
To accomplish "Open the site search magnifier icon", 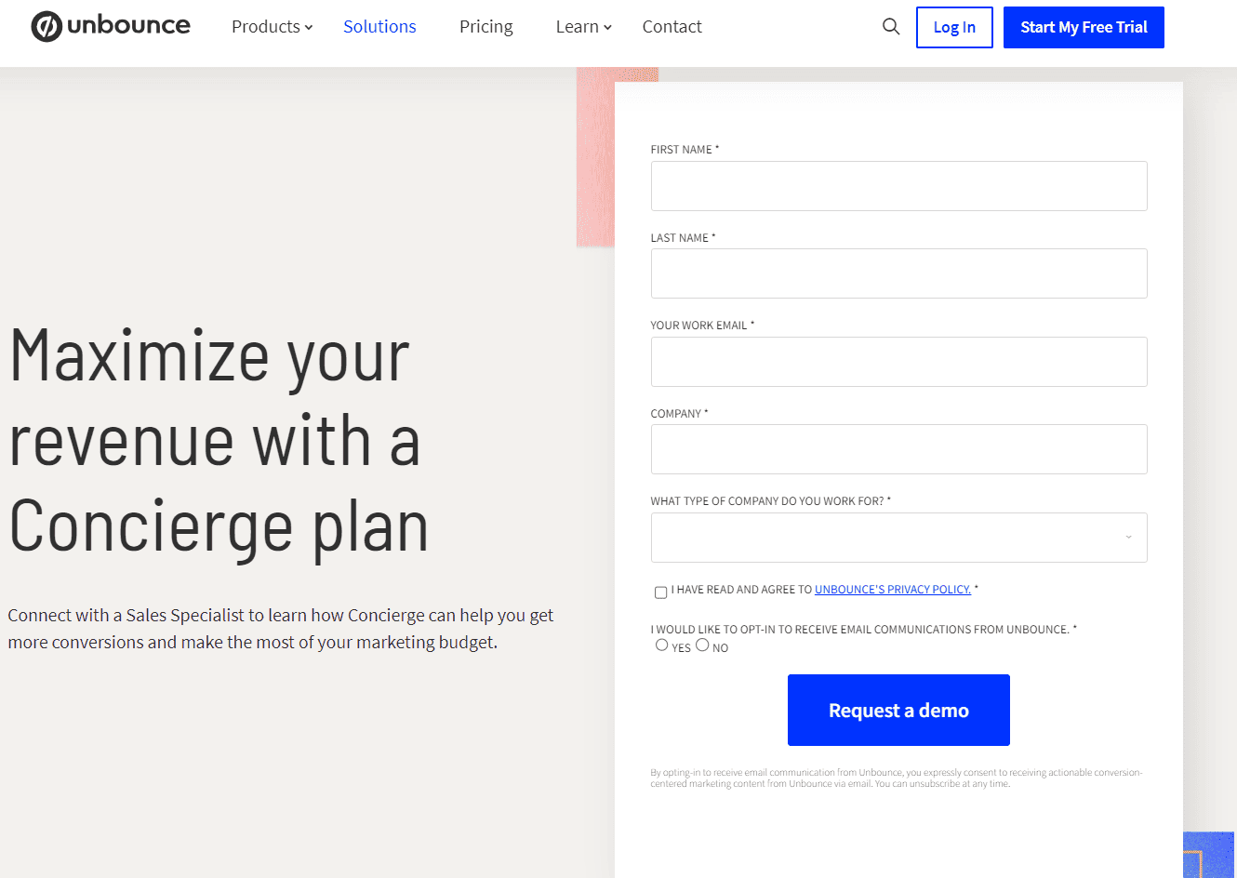I will point(891,27).
